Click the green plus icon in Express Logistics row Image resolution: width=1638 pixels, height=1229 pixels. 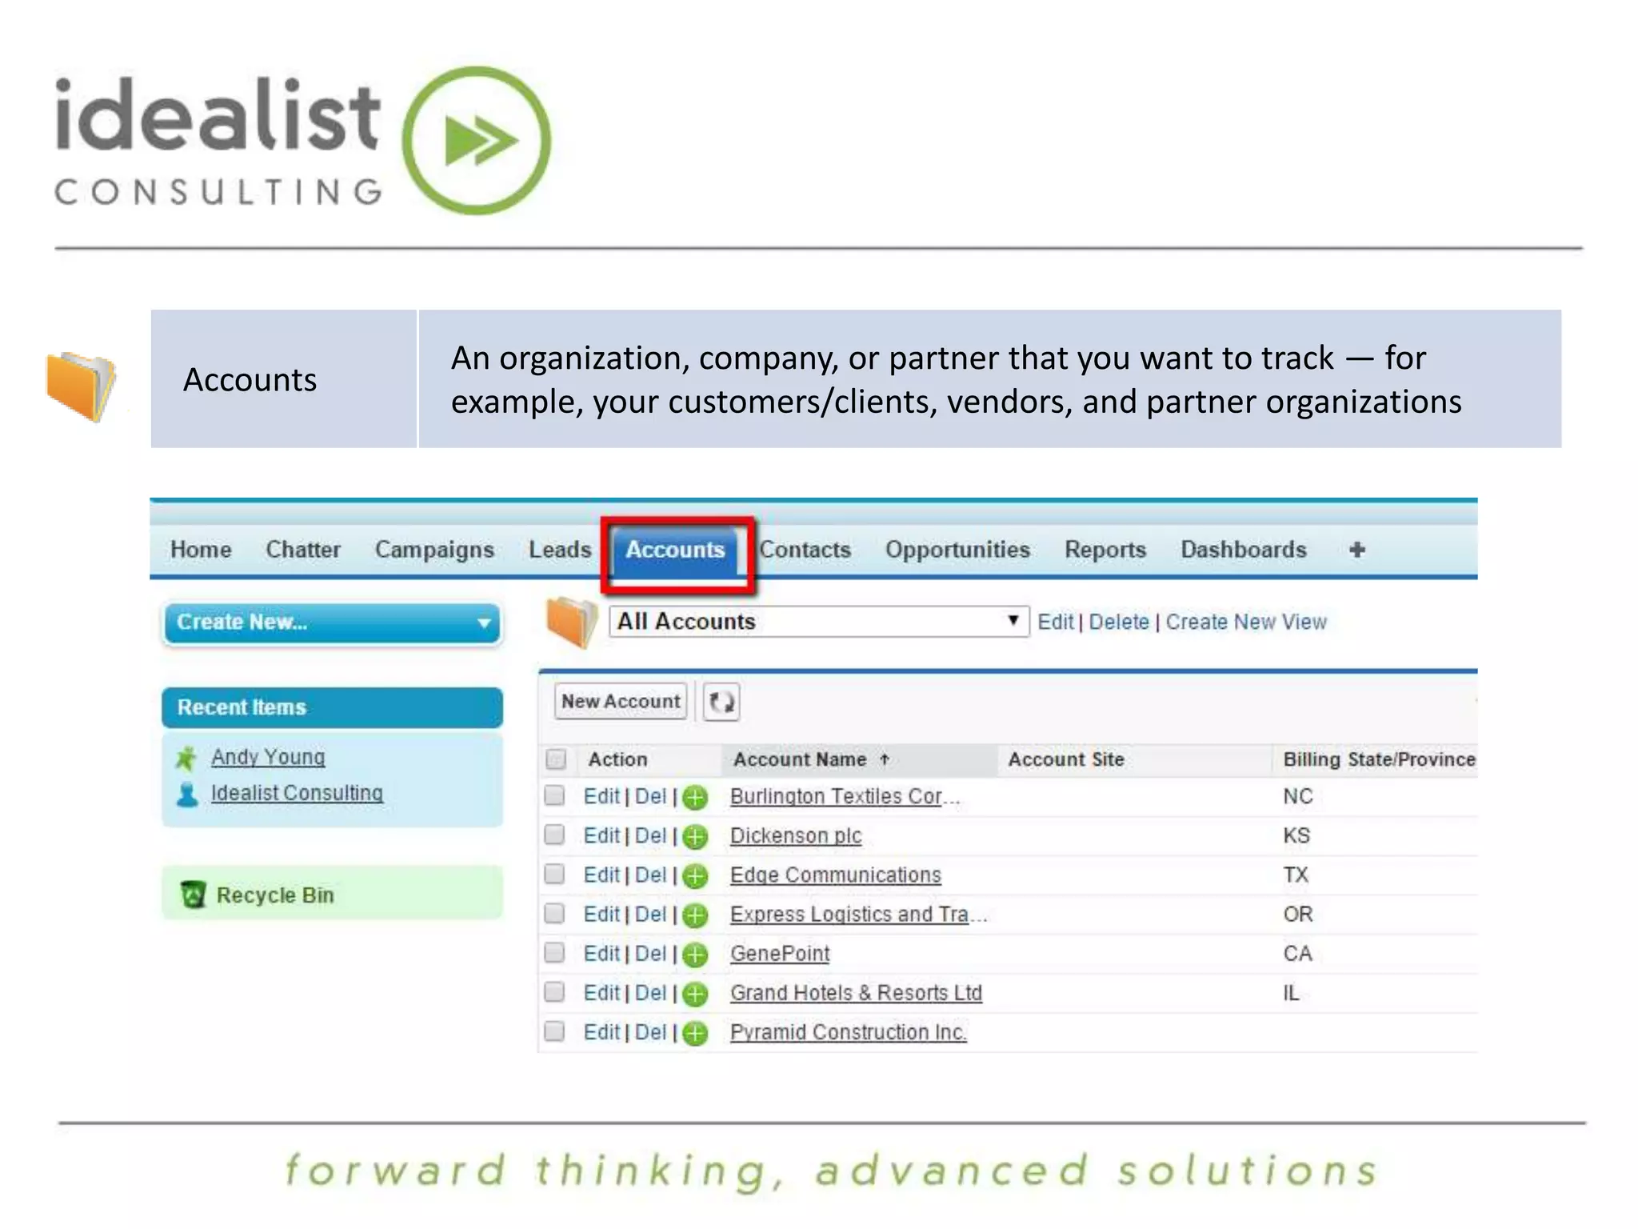695,915
